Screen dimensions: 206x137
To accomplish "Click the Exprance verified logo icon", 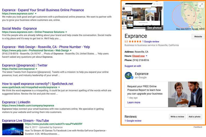I will coord(129,76).
